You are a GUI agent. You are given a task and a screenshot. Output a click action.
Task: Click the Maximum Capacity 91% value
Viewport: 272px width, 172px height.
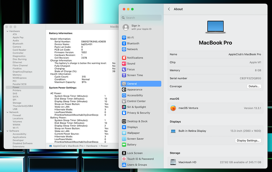(x=84, y=82)
